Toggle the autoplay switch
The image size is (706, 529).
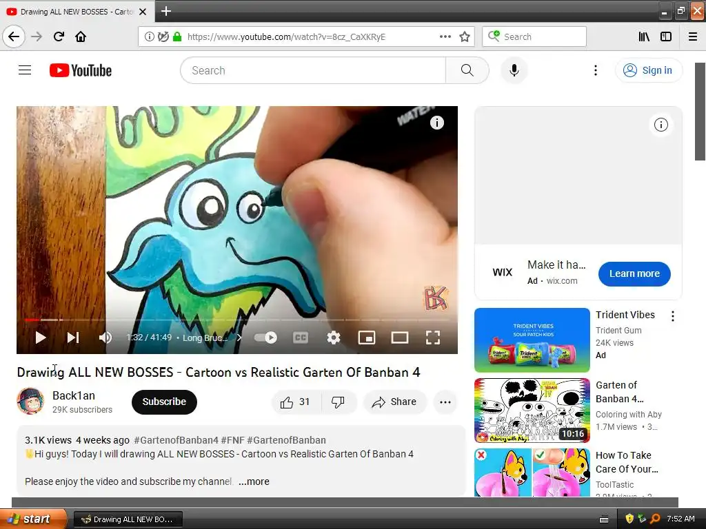[265, 338]
